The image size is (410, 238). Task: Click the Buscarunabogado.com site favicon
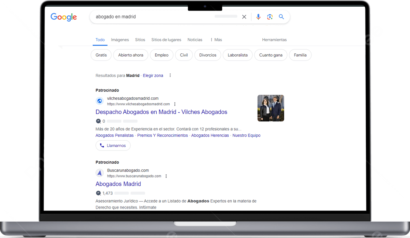(x=100, y=173)
